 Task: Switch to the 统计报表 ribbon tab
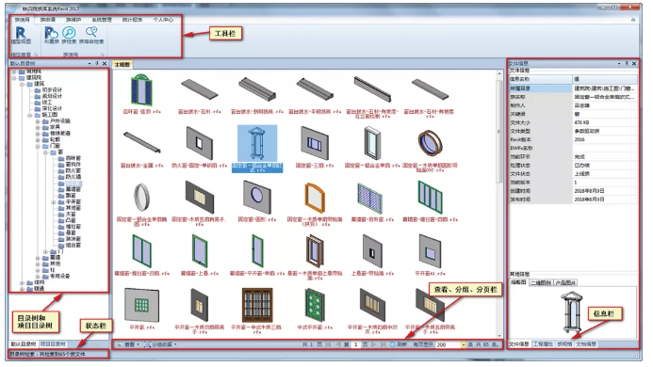133,20
